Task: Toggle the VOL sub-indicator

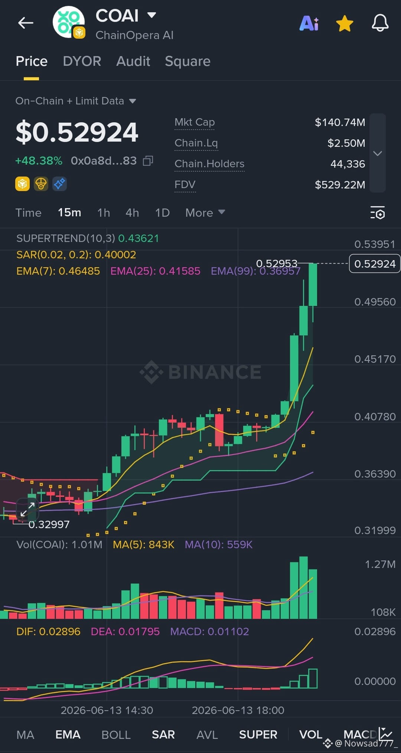Action: tap(310, 735)
